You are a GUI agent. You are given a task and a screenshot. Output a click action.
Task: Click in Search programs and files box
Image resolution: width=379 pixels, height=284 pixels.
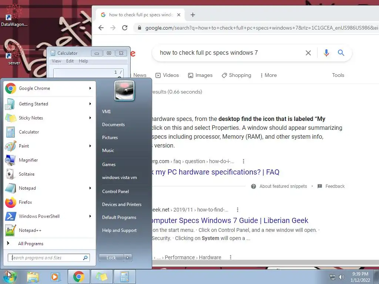pos(48,258)
